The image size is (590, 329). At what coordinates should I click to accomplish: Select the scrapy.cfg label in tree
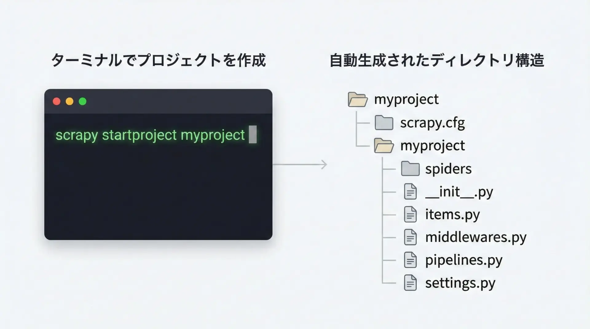tap(432, 123)
